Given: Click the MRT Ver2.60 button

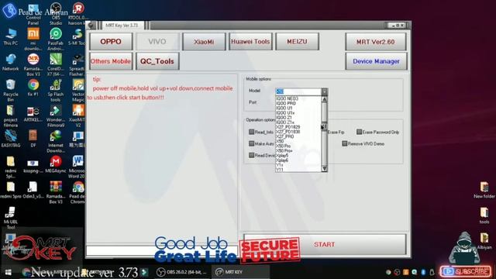Looking at the screenshot, I should (375, 41).
